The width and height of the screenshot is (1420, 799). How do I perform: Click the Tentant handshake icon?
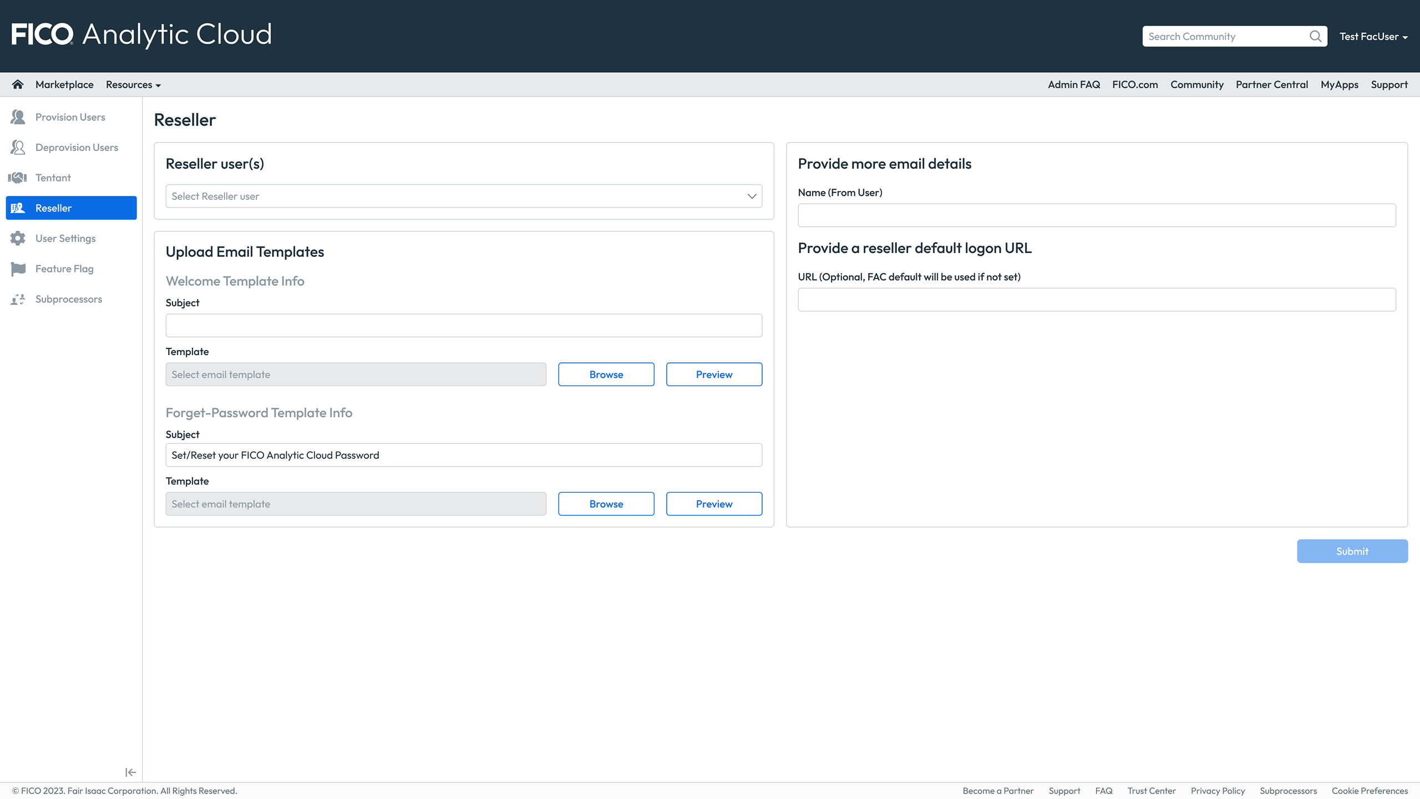[18, 178]
